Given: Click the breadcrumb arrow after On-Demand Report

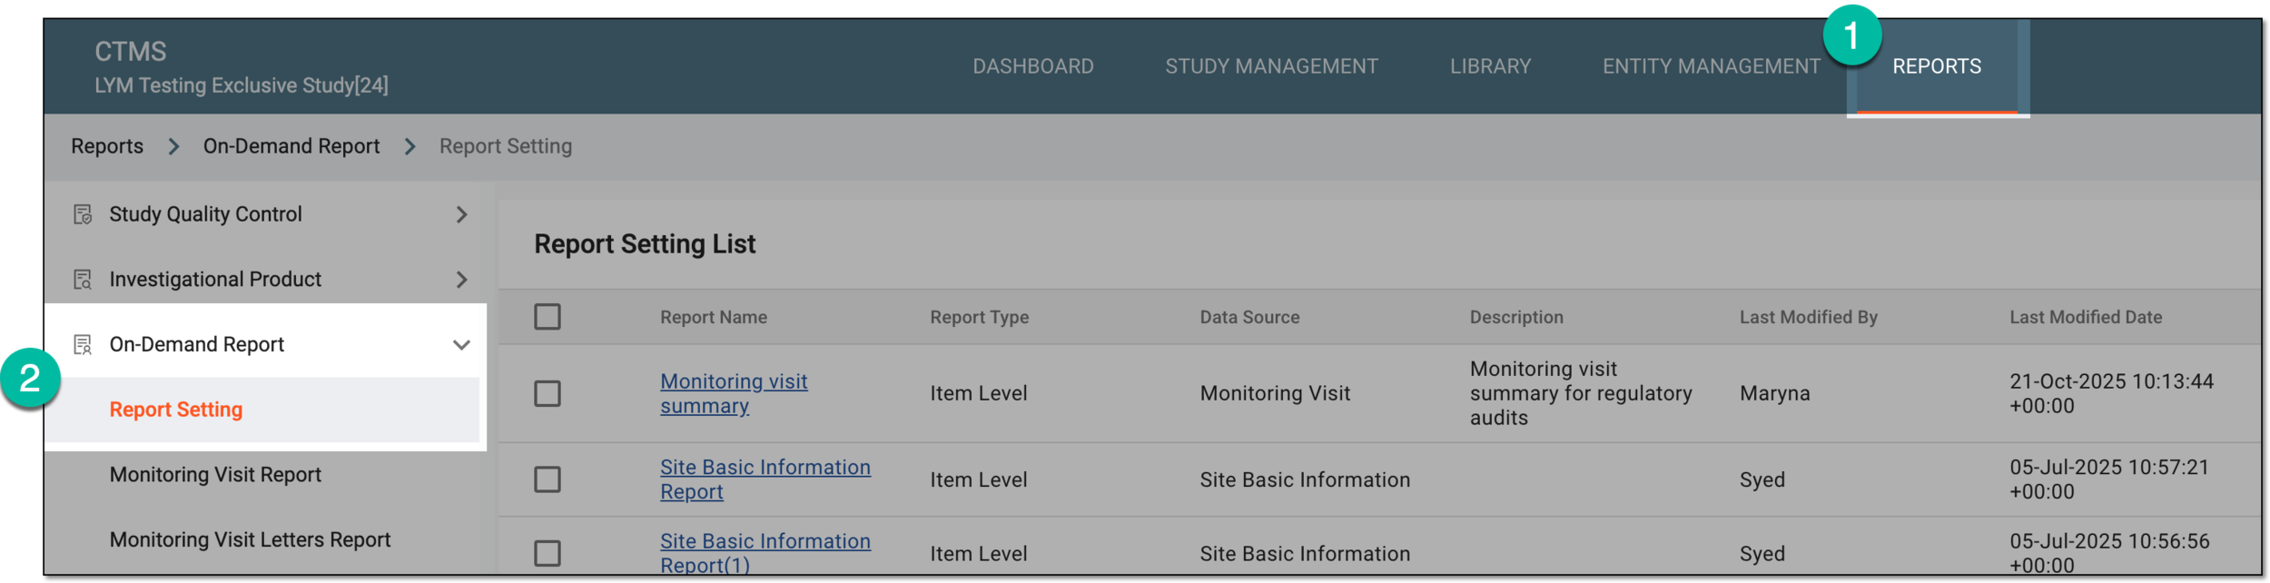Looking at the screenshot, I should 410,146.
